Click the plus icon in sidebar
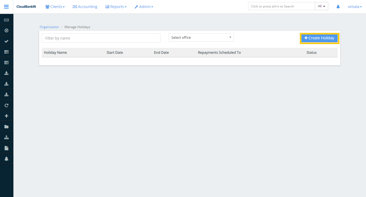The height and width of the screenshot is (197, 366). tap(6, 116)
